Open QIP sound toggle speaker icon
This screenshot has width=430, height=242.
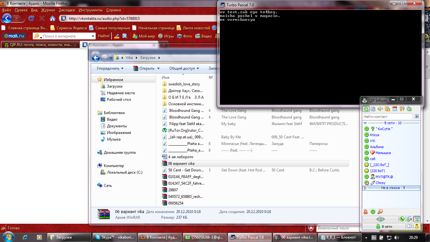[380, 109]
